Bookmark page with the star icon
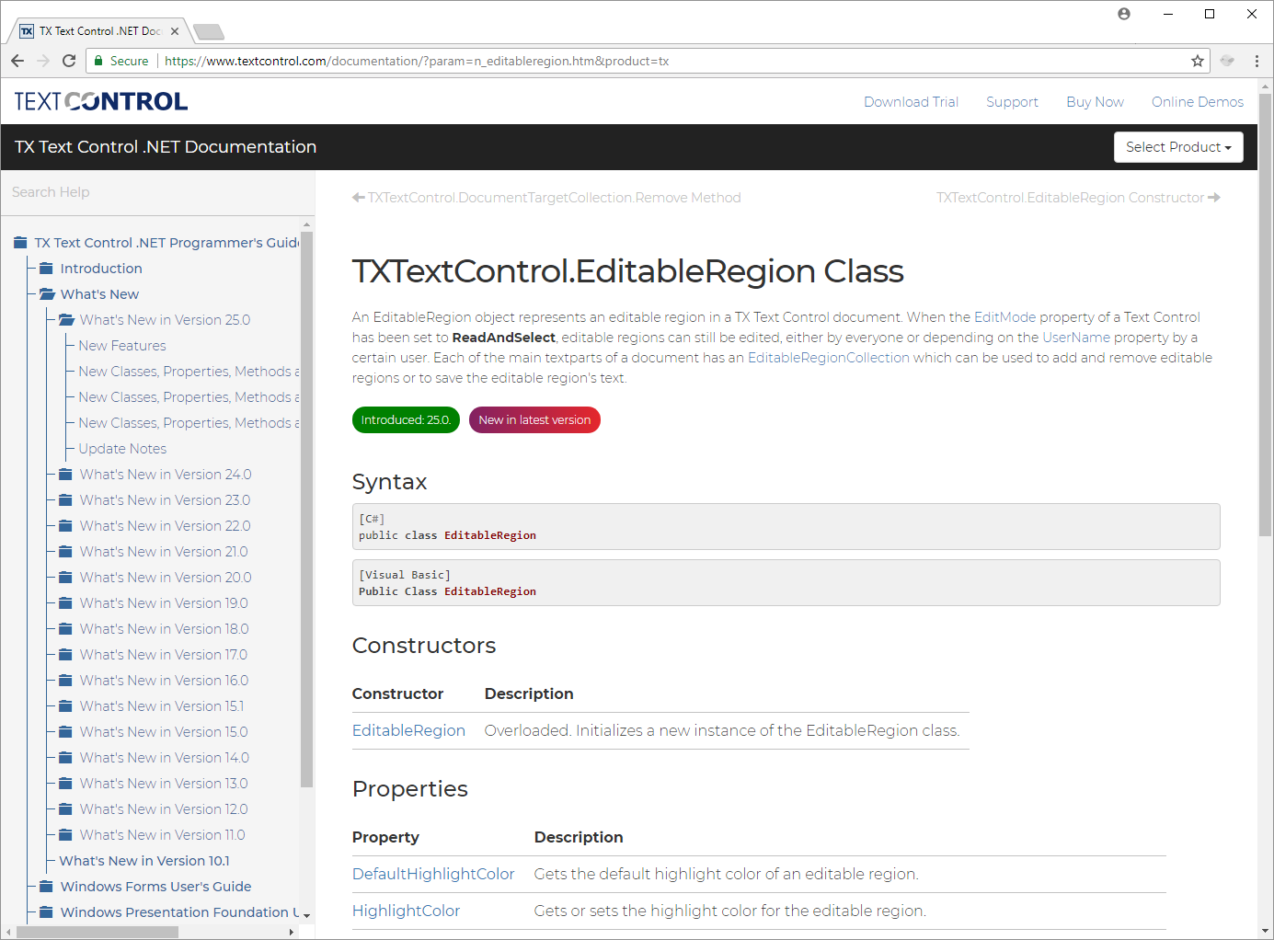This screenshot has height=940, width=1274. click(1198, 61)
